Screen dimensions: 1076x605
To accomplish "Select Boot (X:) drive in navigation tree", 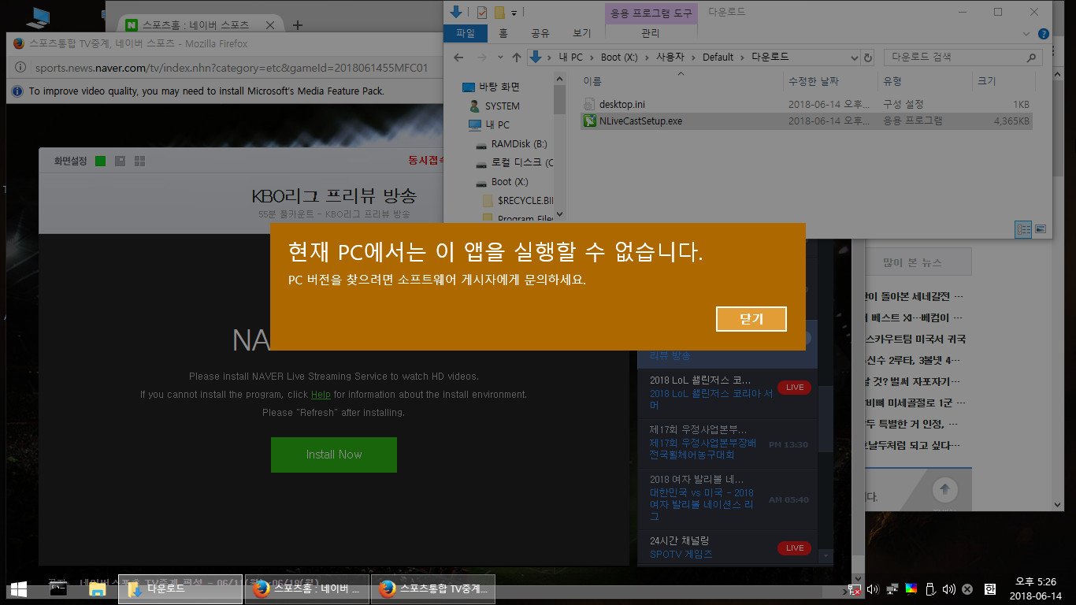I will coord(502,182).
